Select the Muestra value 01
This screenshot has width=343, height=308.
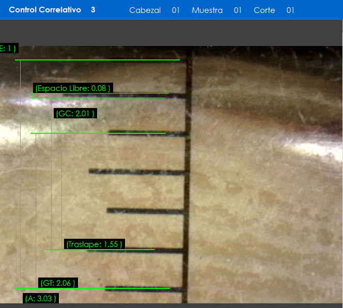(238, 10)
